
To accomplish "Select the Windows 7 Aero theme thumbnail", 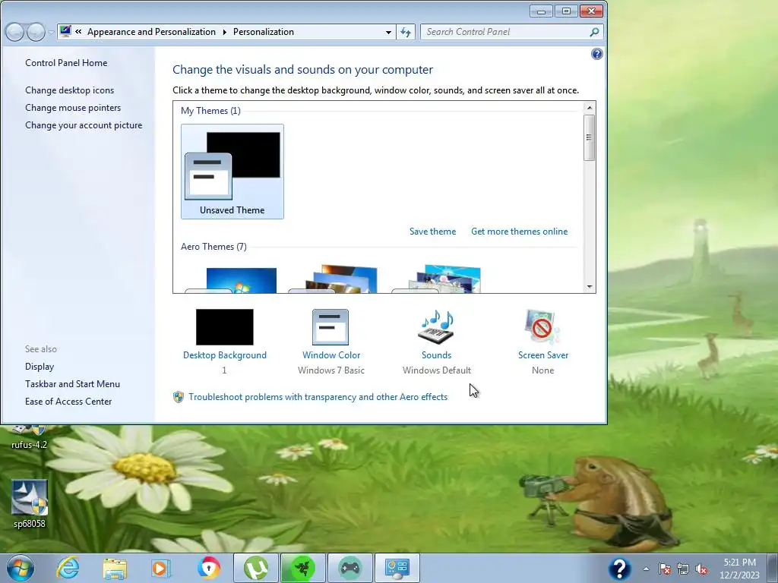I will click(232, 280).
